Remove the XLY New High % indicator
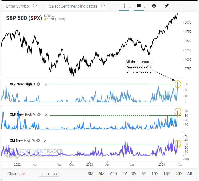 46,84
